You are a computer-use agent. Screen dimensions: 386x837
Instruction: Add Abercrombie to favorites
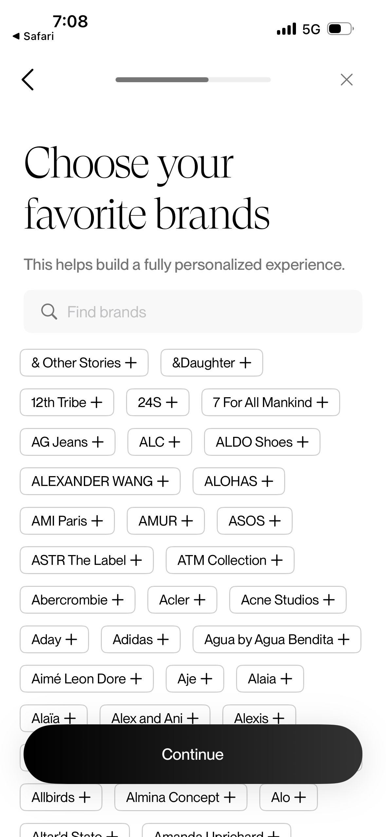(x=78, y=600)
